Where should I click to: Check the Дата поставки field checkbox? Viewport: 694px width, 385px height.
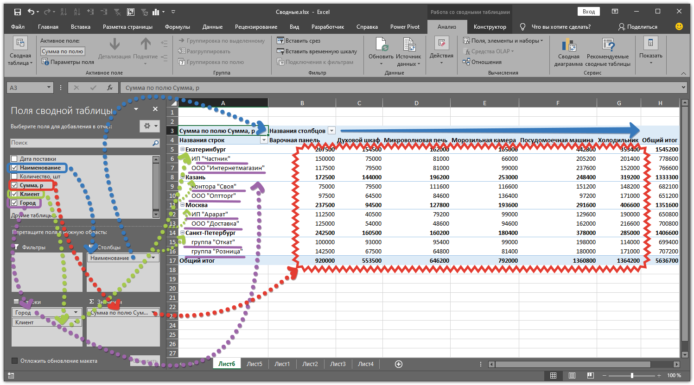[14, 159]
